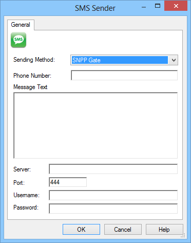Click the Port field showing 444
Screen dimensions: 191x243
point(68,182)
